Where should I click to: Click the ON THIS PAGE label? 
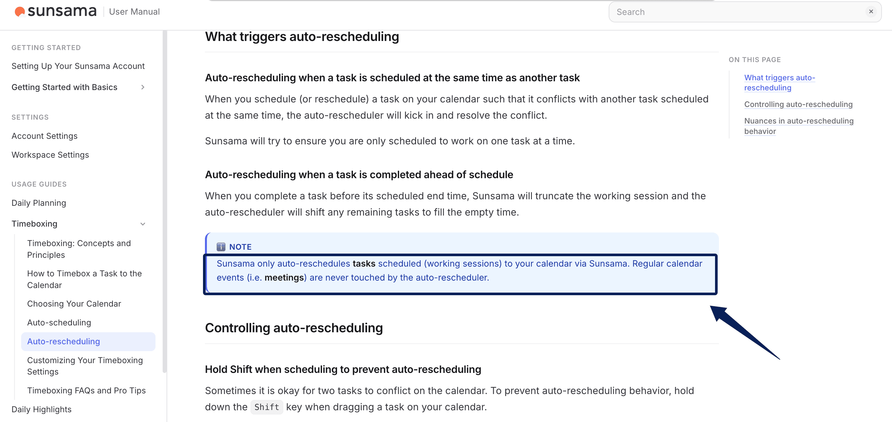click(754, 59)
